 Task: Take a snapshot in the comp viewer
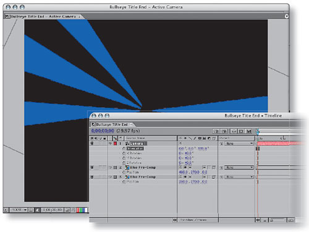67,210
